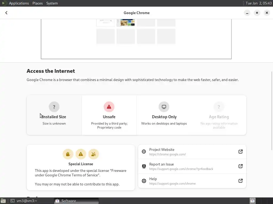Screen dimensions: 273x204
Task: Click the clock showing Tue Jan 2, 05:43
Action: (x=259, y=3)
